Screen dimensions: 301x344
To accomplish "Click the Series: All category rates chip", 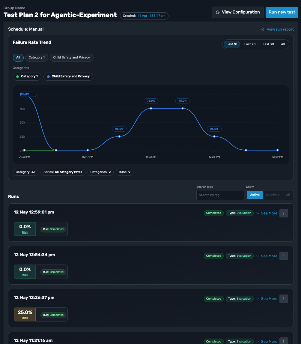I will [63, 172].
